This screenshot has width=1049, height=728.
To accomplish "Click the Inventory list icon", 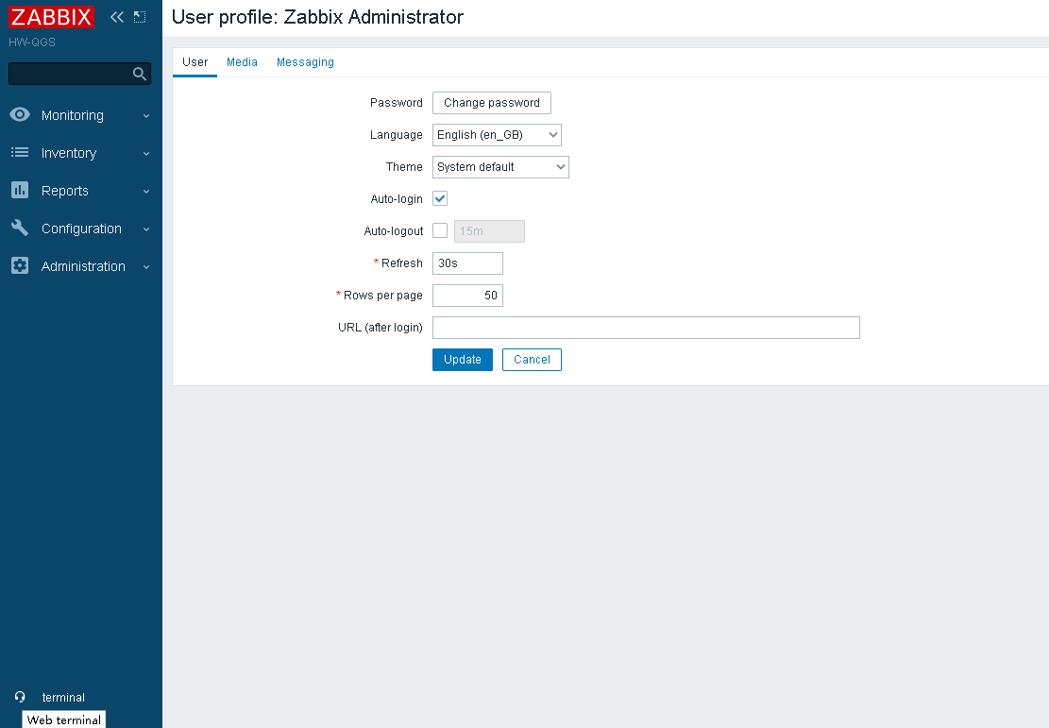I will click(x=20, y=153).
